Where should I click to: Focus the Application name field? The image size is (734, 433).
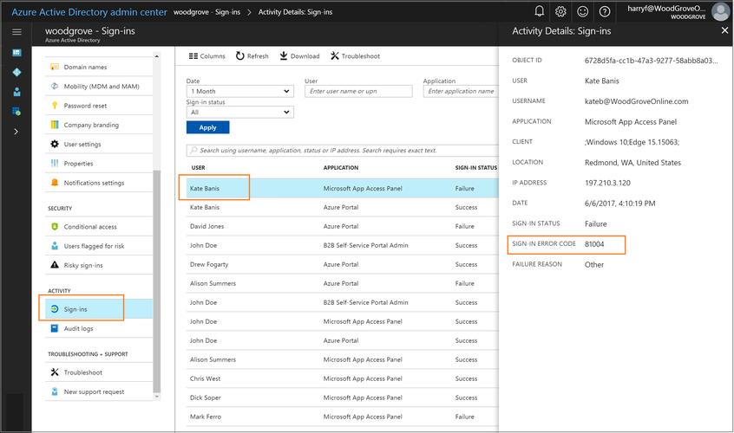461,91
